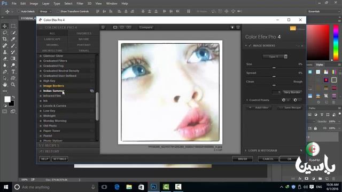The width and height of the screenshot is (342, 192).
Task: Select the Portrait filter category tab
Action: [x=84, y=45]
